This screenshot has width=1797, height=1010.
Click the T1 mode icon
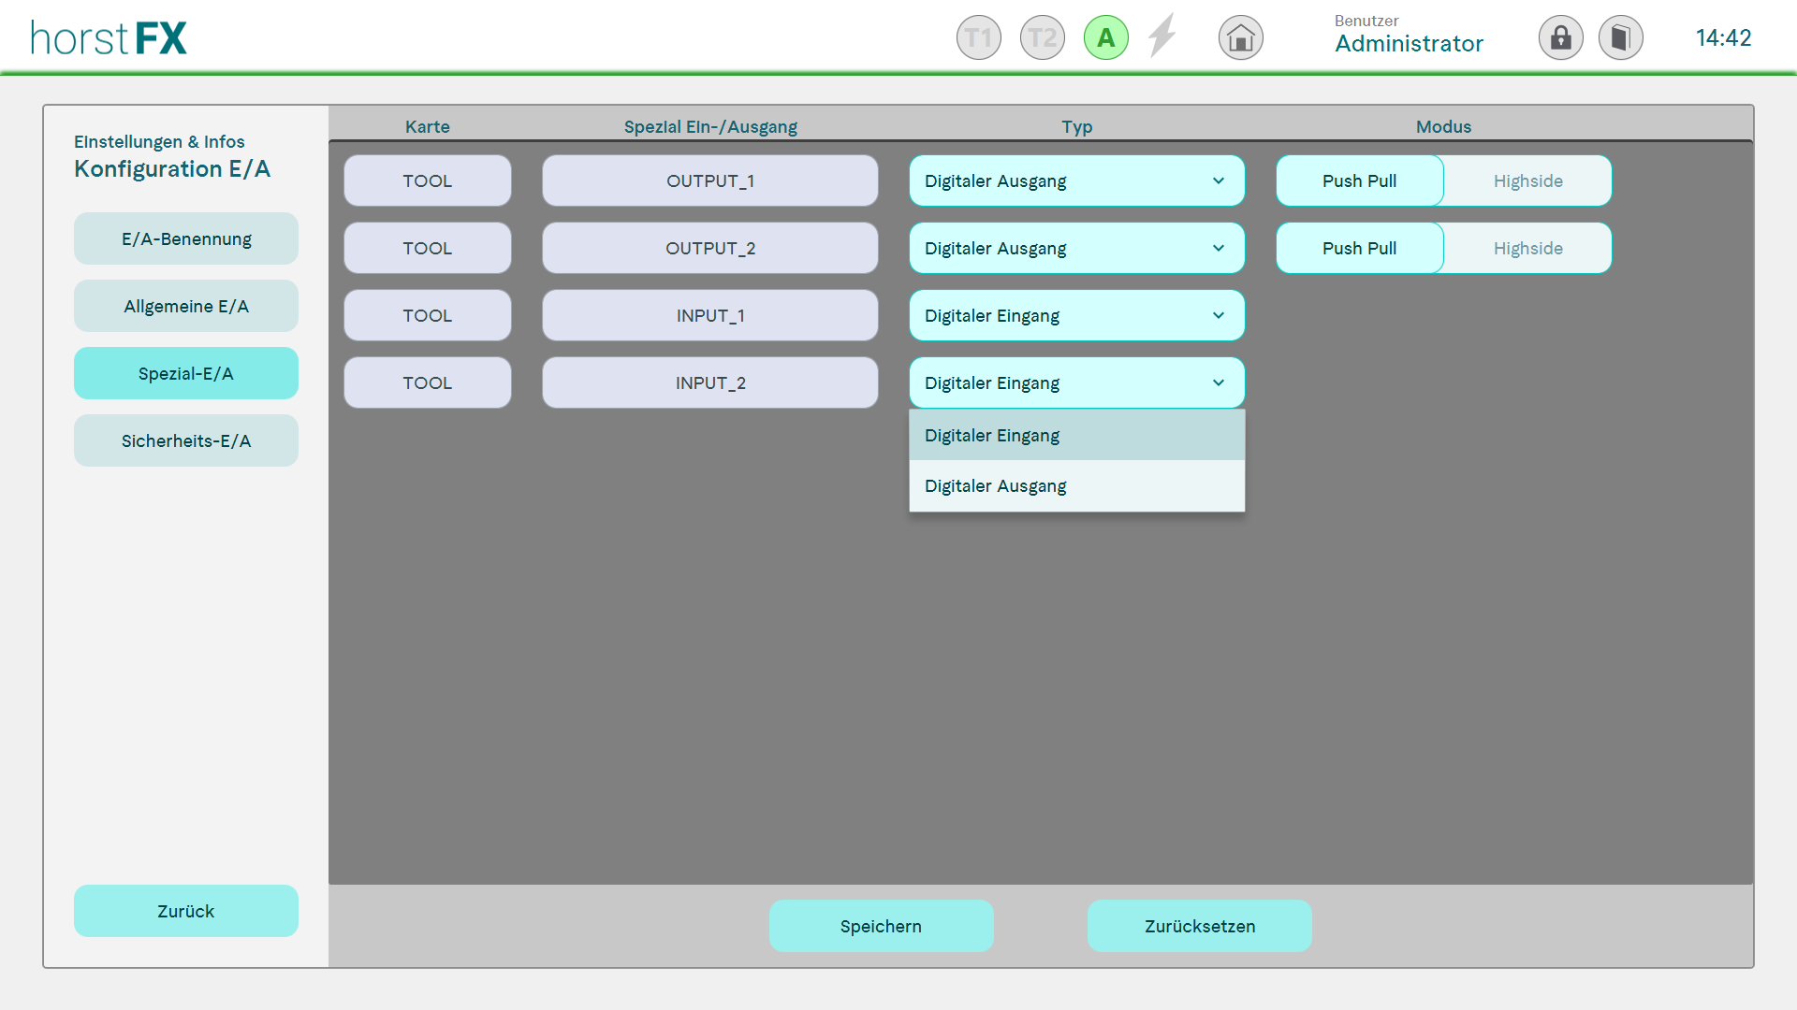978,38
